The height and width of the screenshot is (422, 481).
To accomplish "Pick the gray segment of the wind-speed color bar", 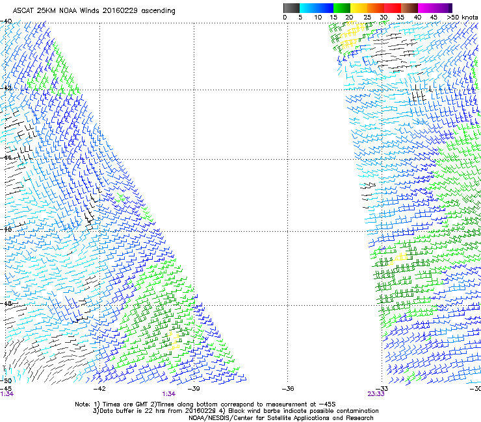I will coord(291,8).
